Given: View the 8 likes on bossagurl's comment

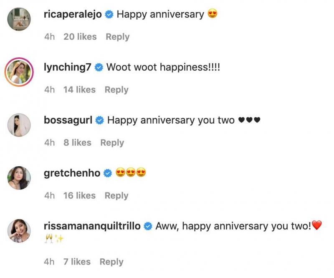Looking at the screenshot, I should pos(77,143).
